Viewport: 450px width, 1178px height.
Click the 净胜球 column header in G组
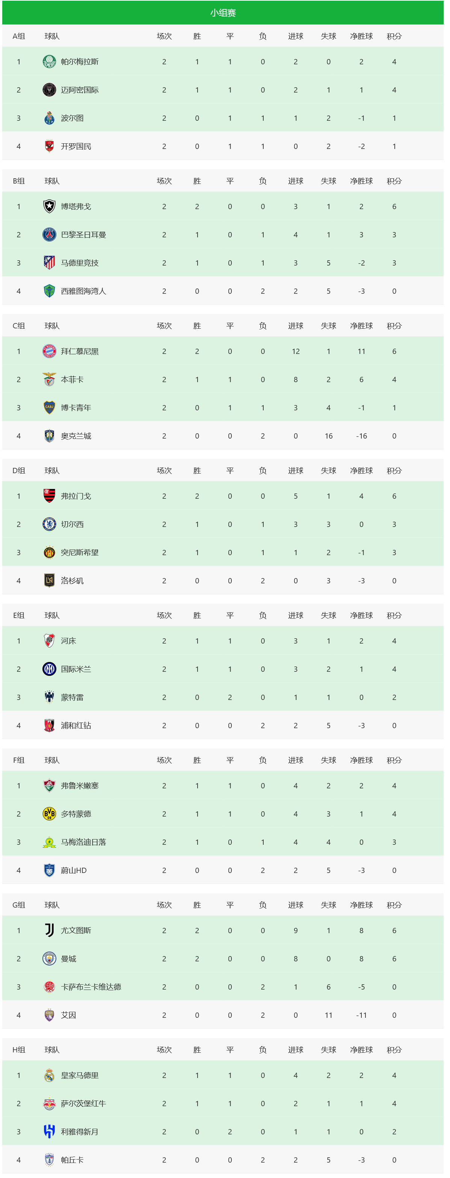(361, 905)
